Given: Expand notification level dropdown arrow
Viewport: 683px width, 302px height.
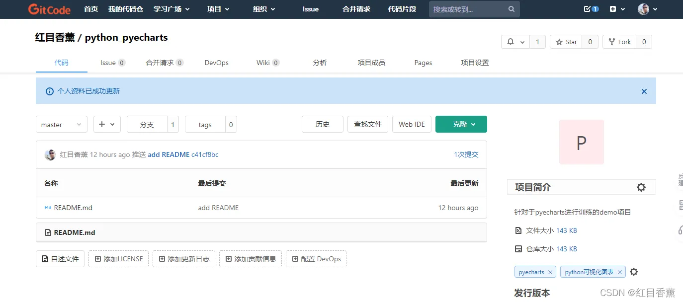Looking at the screenshot, I should coord(522,42).
